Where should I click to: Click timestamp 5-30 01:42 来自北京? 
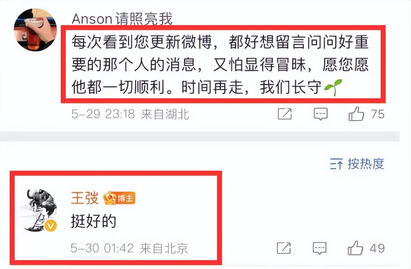click(130, 248)
